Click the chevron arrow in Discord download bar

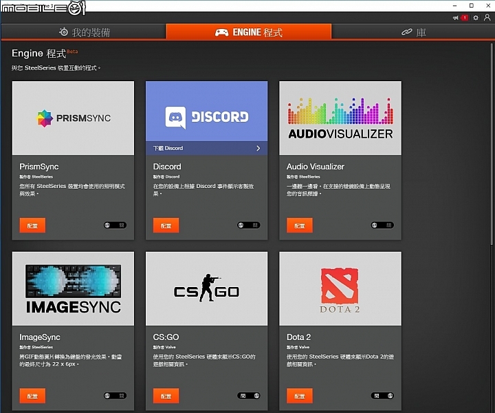click(x=258, y=148)
